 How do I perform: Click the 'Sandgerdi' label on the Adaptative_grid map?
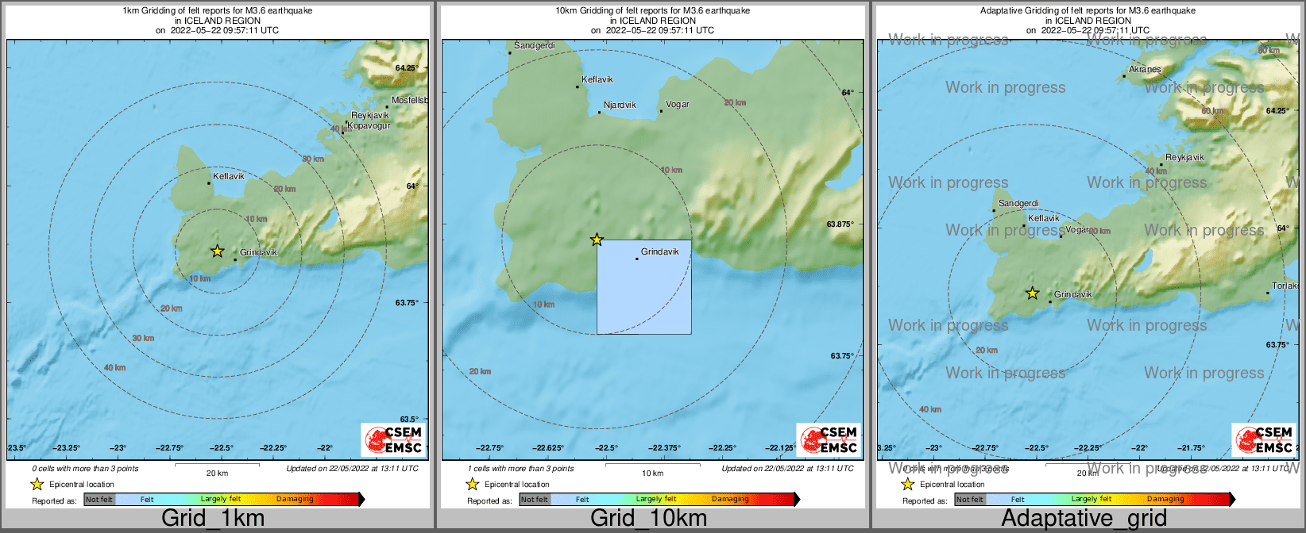pos(1018,204)
